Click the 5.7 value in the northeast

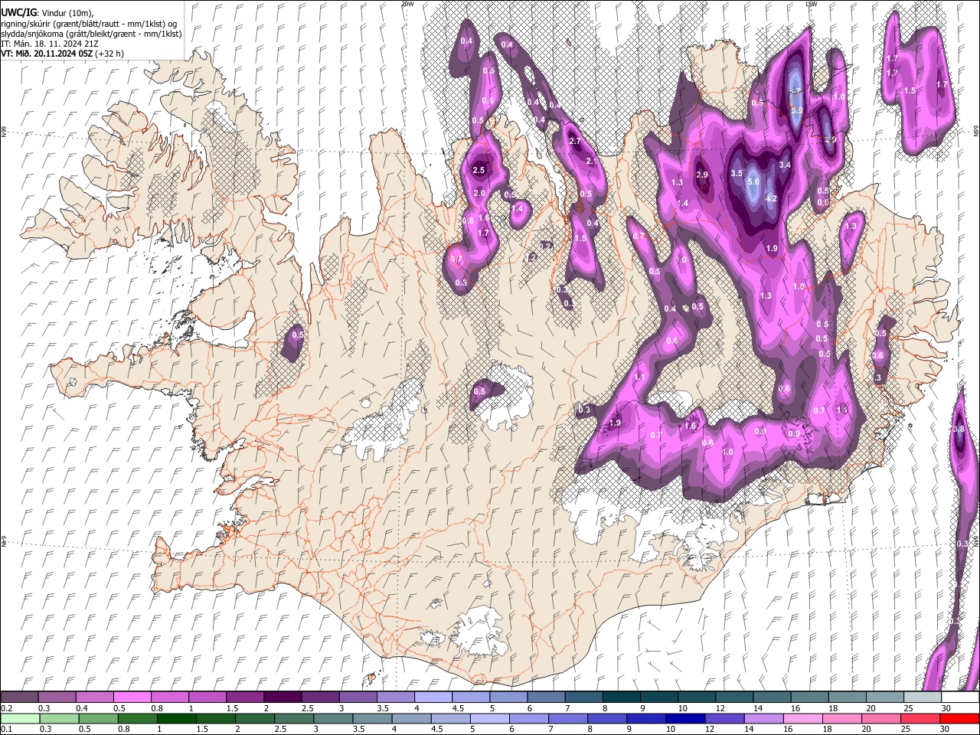[795, 90]
